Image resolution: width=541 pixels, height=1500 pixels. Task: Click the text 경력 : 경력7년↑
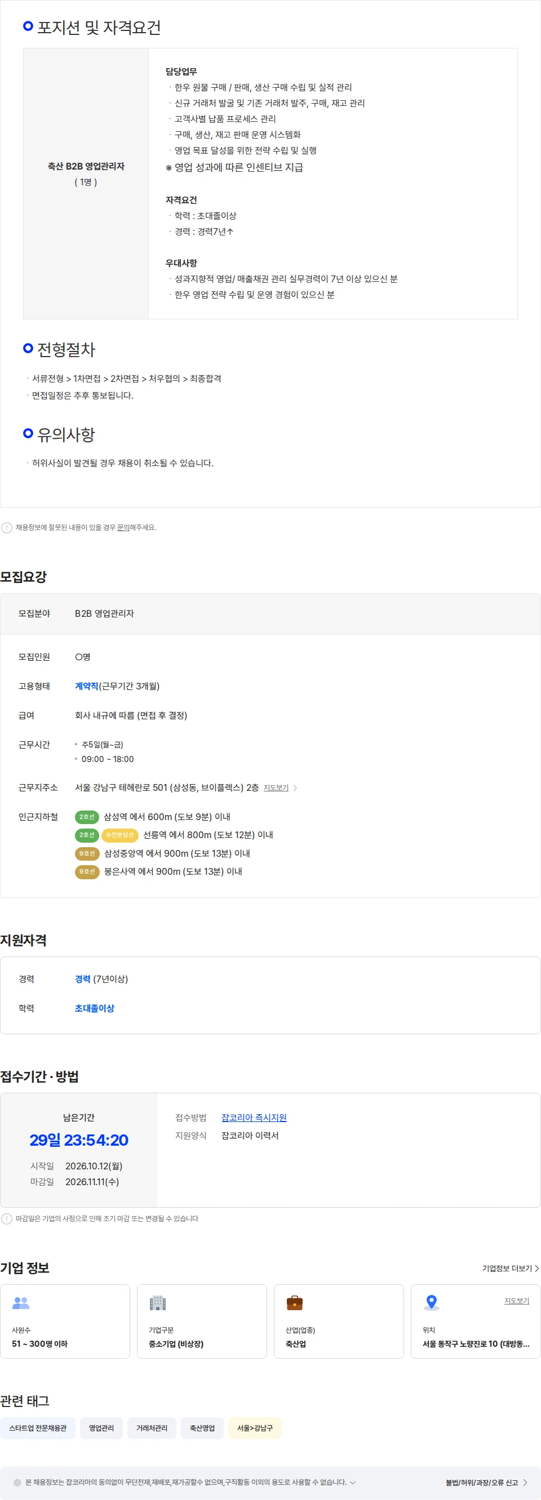(204, 231)
